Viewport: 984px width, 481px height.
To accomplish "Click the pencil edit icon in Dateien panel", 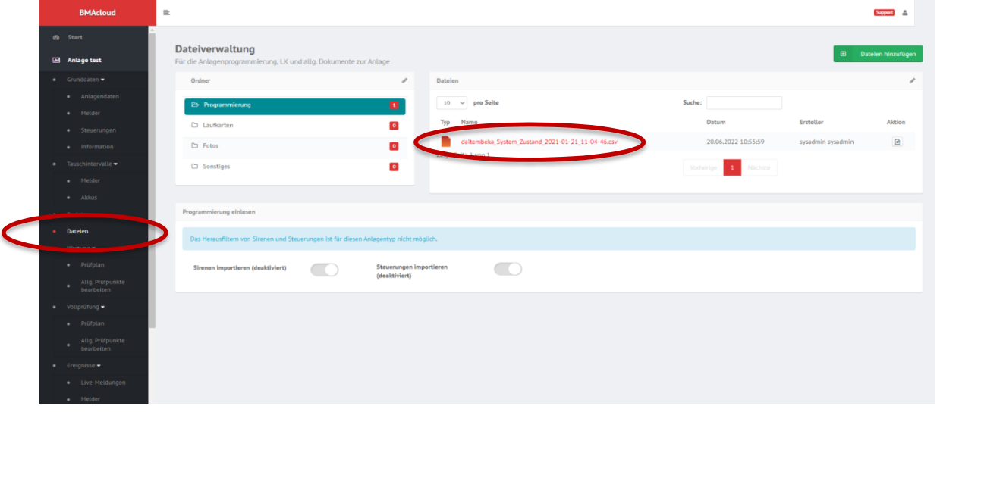I will 912,80.
